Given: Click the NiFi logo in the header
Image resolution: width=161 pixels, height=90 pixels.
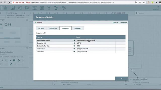Looking at the screenshot, I should click(4, 8).
